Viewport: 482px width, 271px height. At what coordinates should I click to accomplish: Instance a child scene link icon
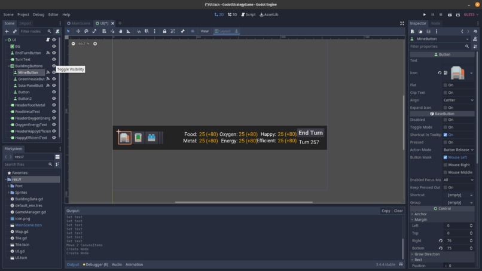tap(15, 31)
